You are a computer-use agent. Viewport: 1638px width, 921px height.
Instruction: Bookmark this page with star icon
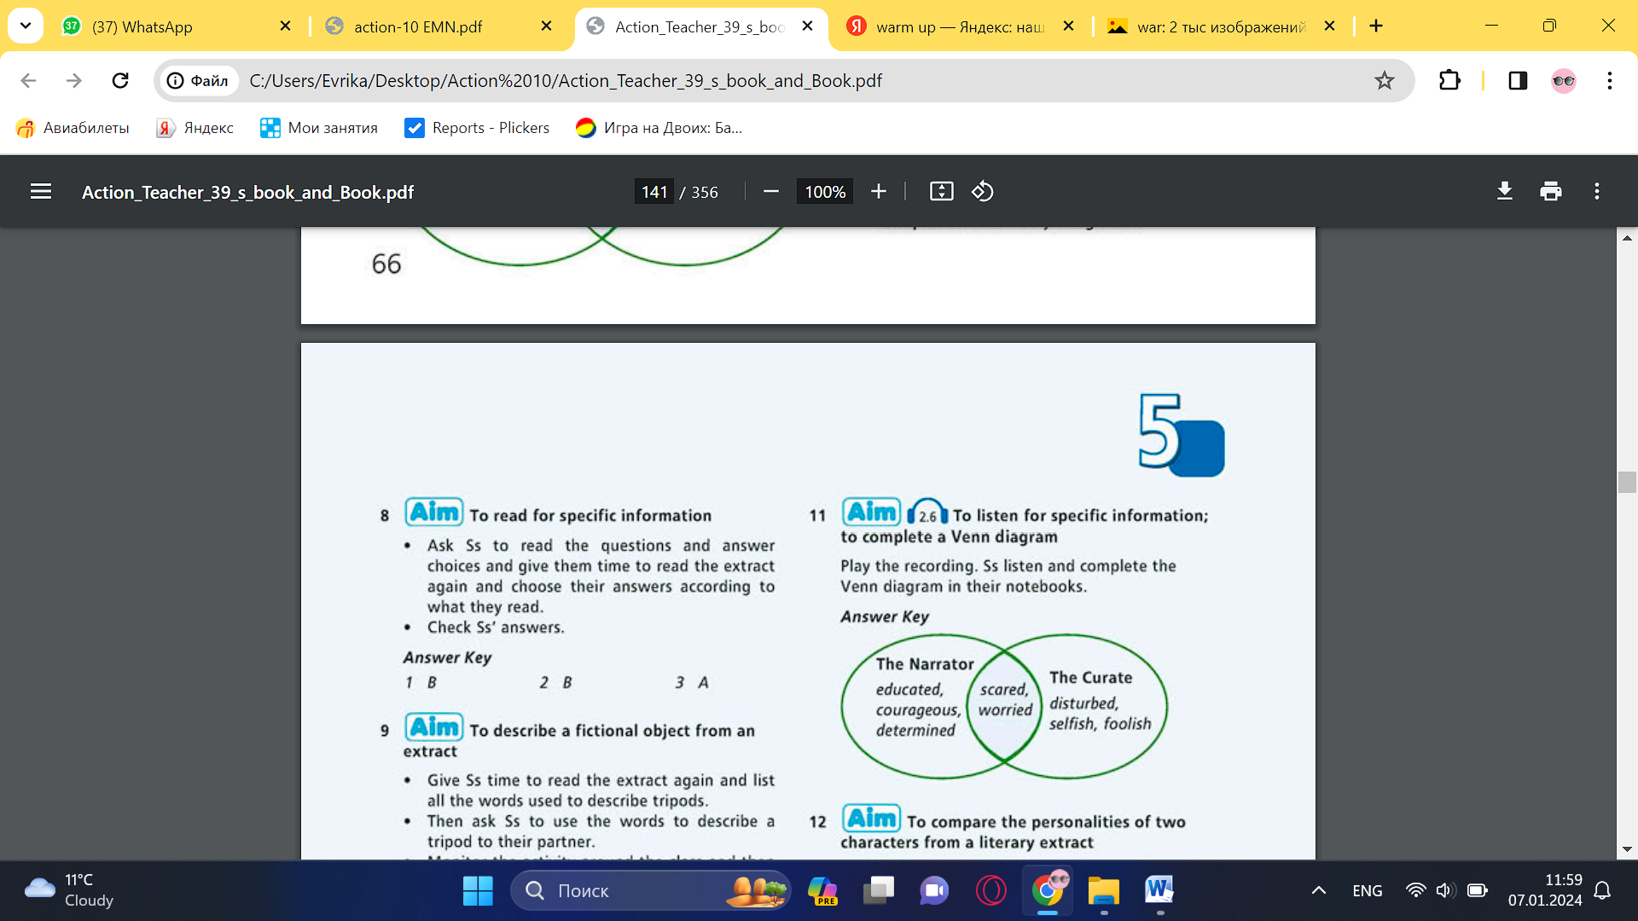(1384, 81)
